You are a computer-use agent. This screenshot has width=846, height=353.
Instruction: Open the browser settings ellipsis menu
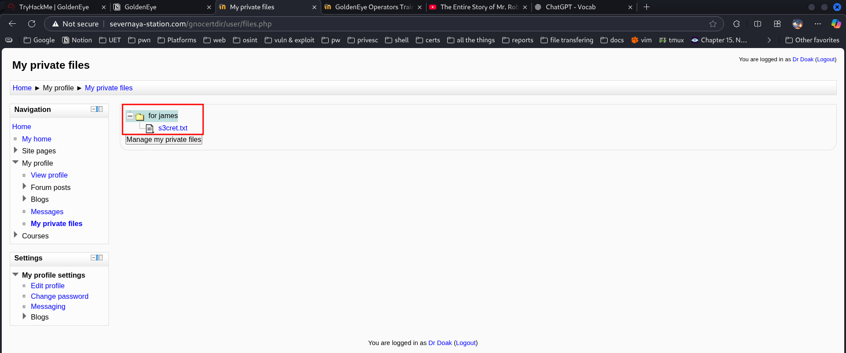pyautogui.click(x=818, y=24)
